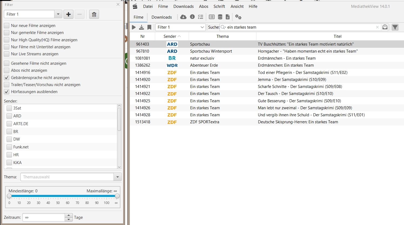This screenshot has height=225, width=404.
Task: Open Hilfe menu
Action: pyautogui.click(x=253, y=6)
